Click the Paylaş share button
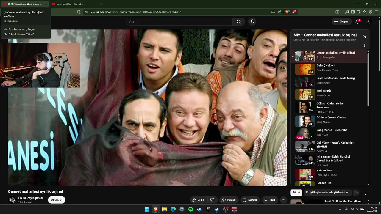Image resolution: width=381 pixels, height=214 pixels. click(228, 200)
